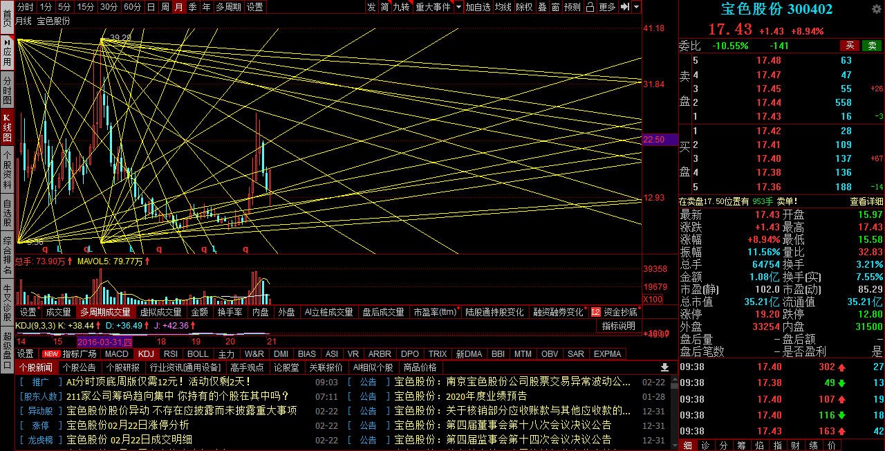This screenshot has width=885, height=451.
Task: Select 陆股通持股变化 indicator tab
Action: pos(494,312)
